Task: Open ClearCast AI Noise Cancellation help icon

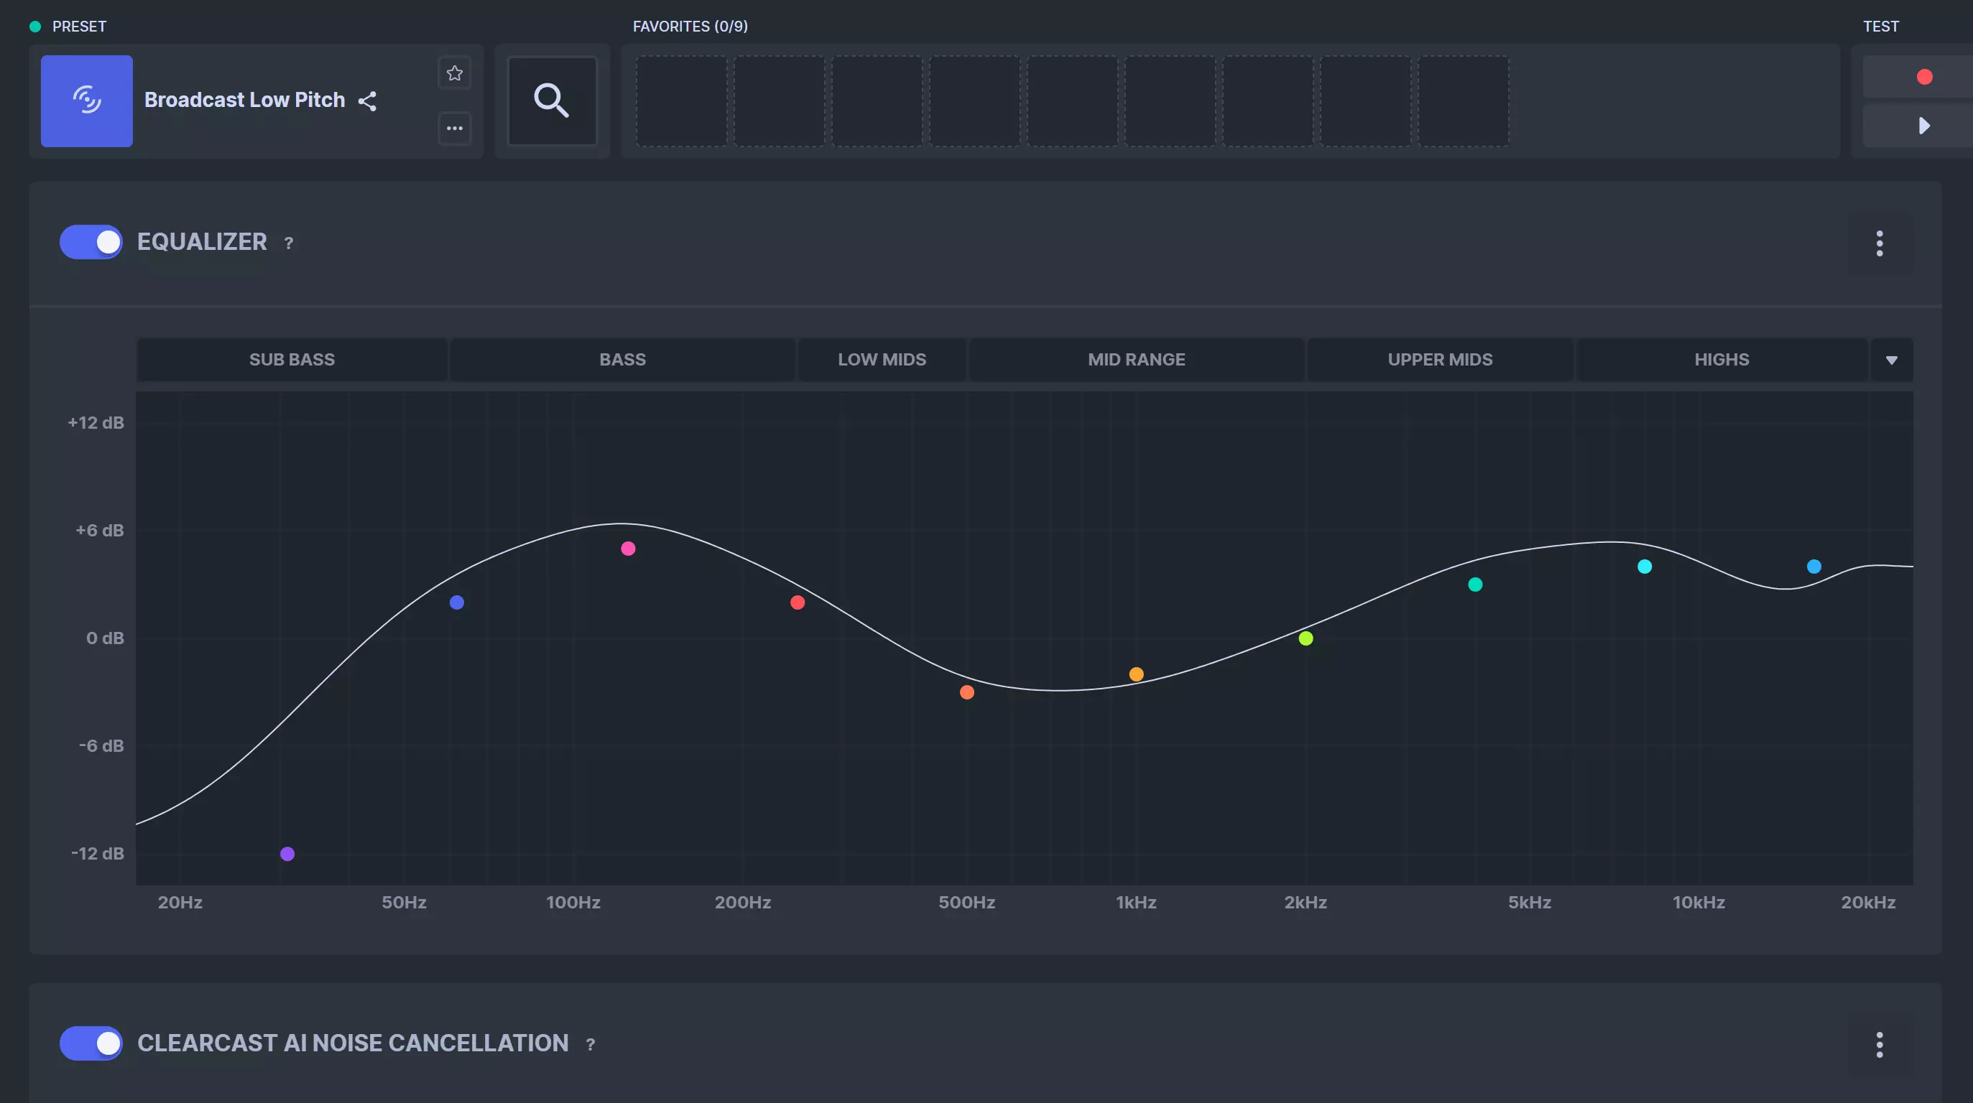Action: click(591, 1045)
